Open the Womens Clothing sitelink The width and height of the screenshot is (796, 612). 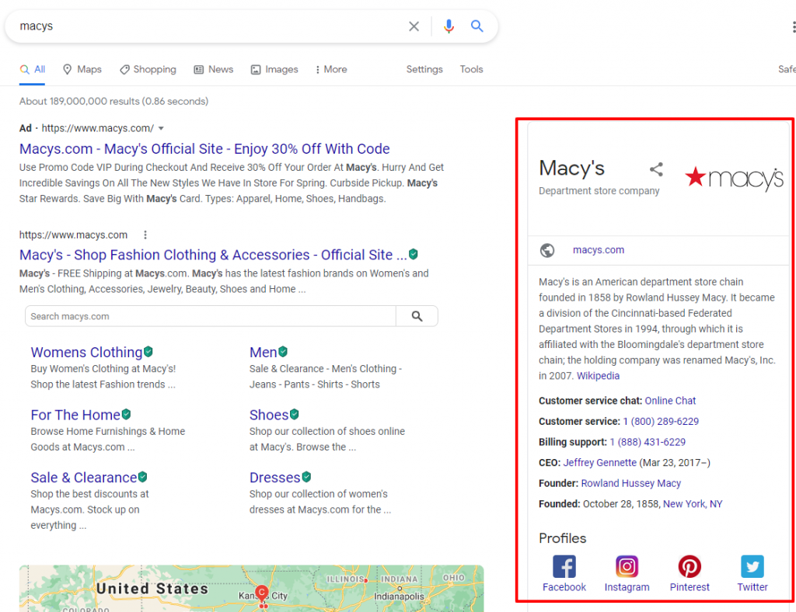point(86,353)
